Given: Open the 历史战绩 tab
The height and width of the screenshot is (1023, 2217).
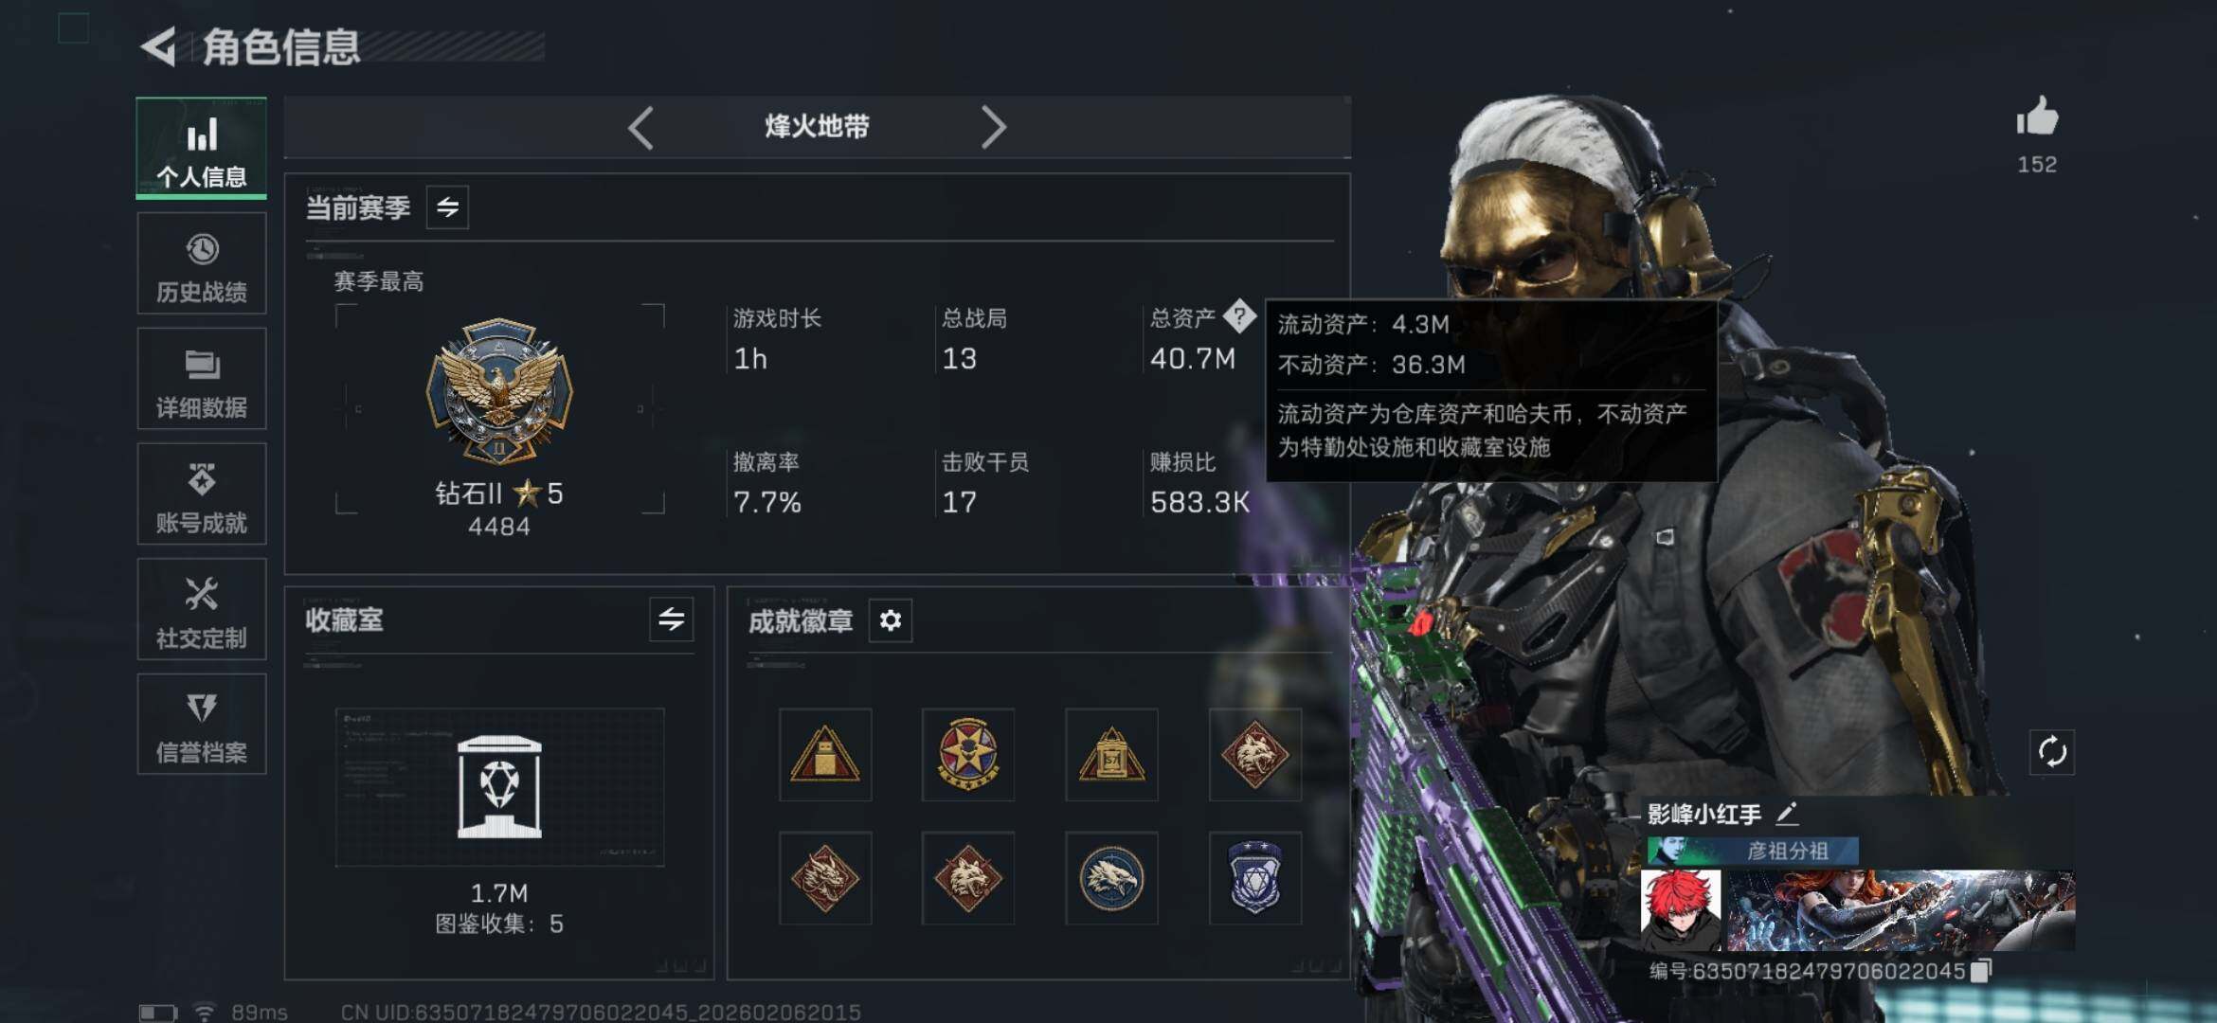Looking at the screenshot, I should [x=202, y=263].
